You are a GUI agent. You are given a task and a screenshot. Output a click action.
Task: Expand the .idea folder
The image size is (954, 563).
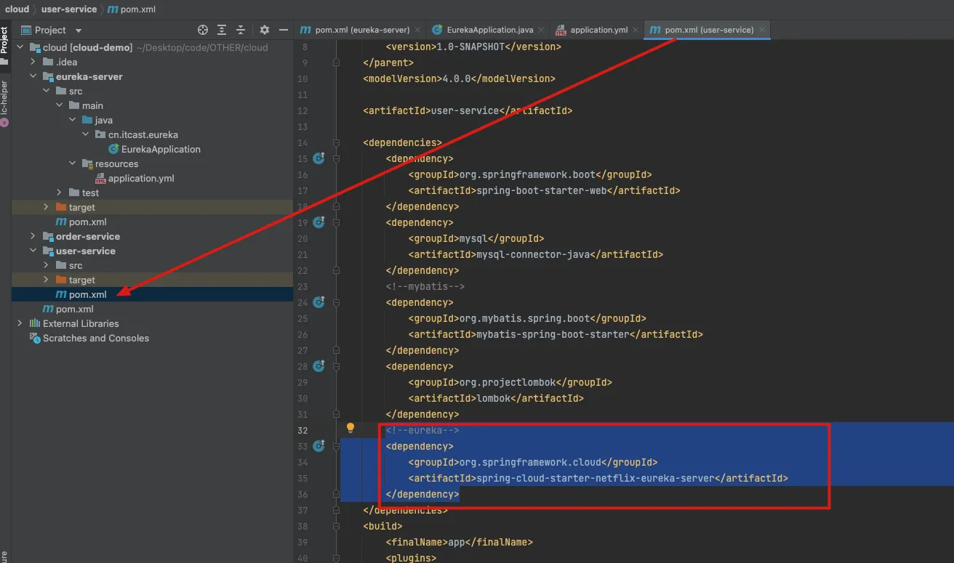coord(33,62)
